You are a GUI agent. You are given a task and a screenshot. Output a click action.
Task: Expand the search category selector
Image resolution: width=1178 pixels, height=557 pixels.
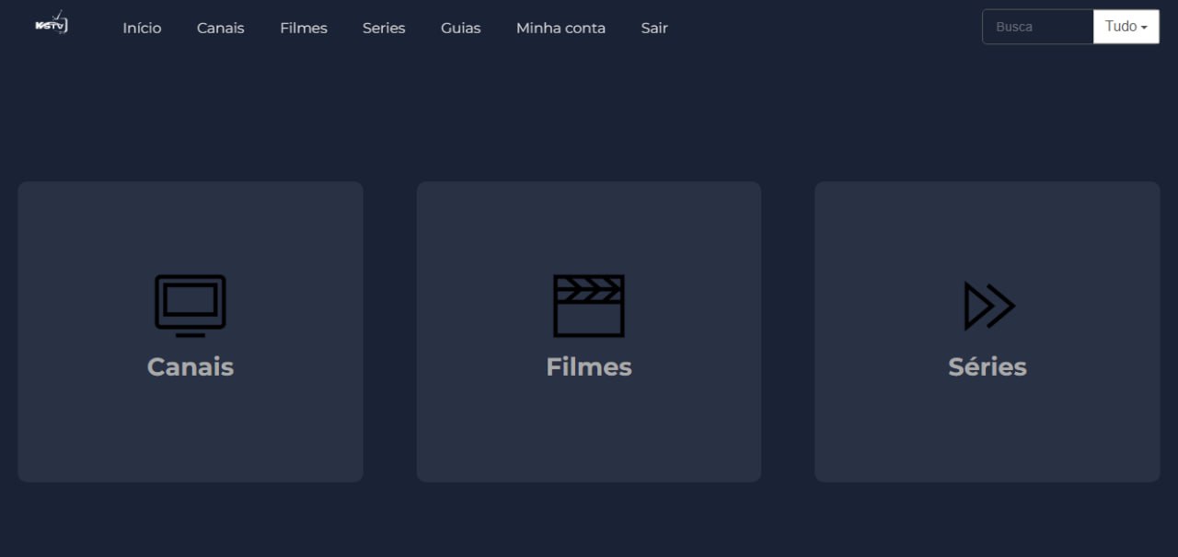click(1126, 27)
